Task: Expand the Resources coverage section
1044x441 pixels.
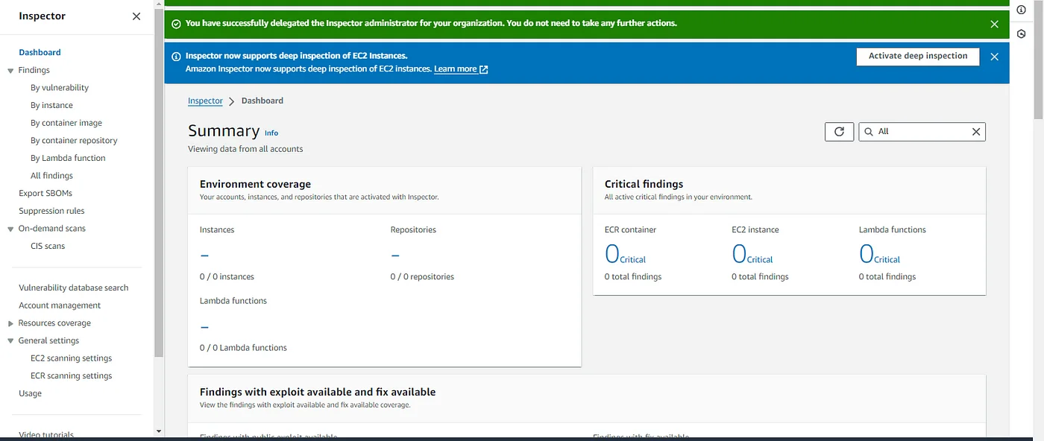Action: pyautogui.click(x=10, y=323)
